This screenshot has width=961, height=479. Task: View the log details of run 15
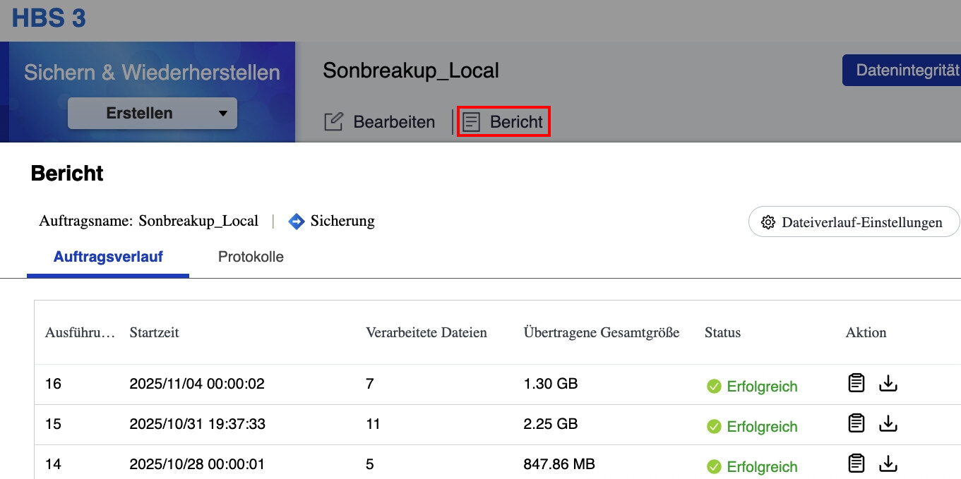[x=856, y=424]
